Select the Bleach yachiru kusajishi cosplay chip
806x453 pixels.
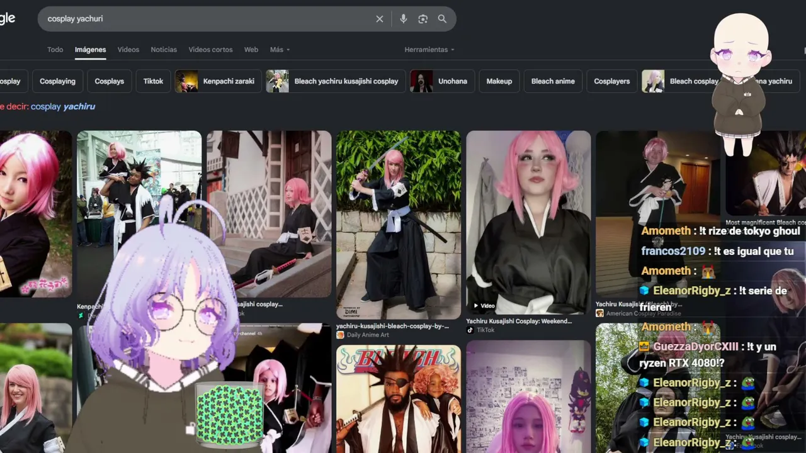(x=336, y=81)
